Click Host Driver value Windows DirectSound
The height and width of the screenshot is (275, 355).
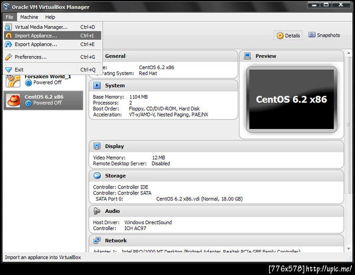148,222
